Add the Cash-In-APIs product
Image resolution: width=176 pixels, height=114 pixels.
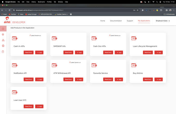pos(39,52)
